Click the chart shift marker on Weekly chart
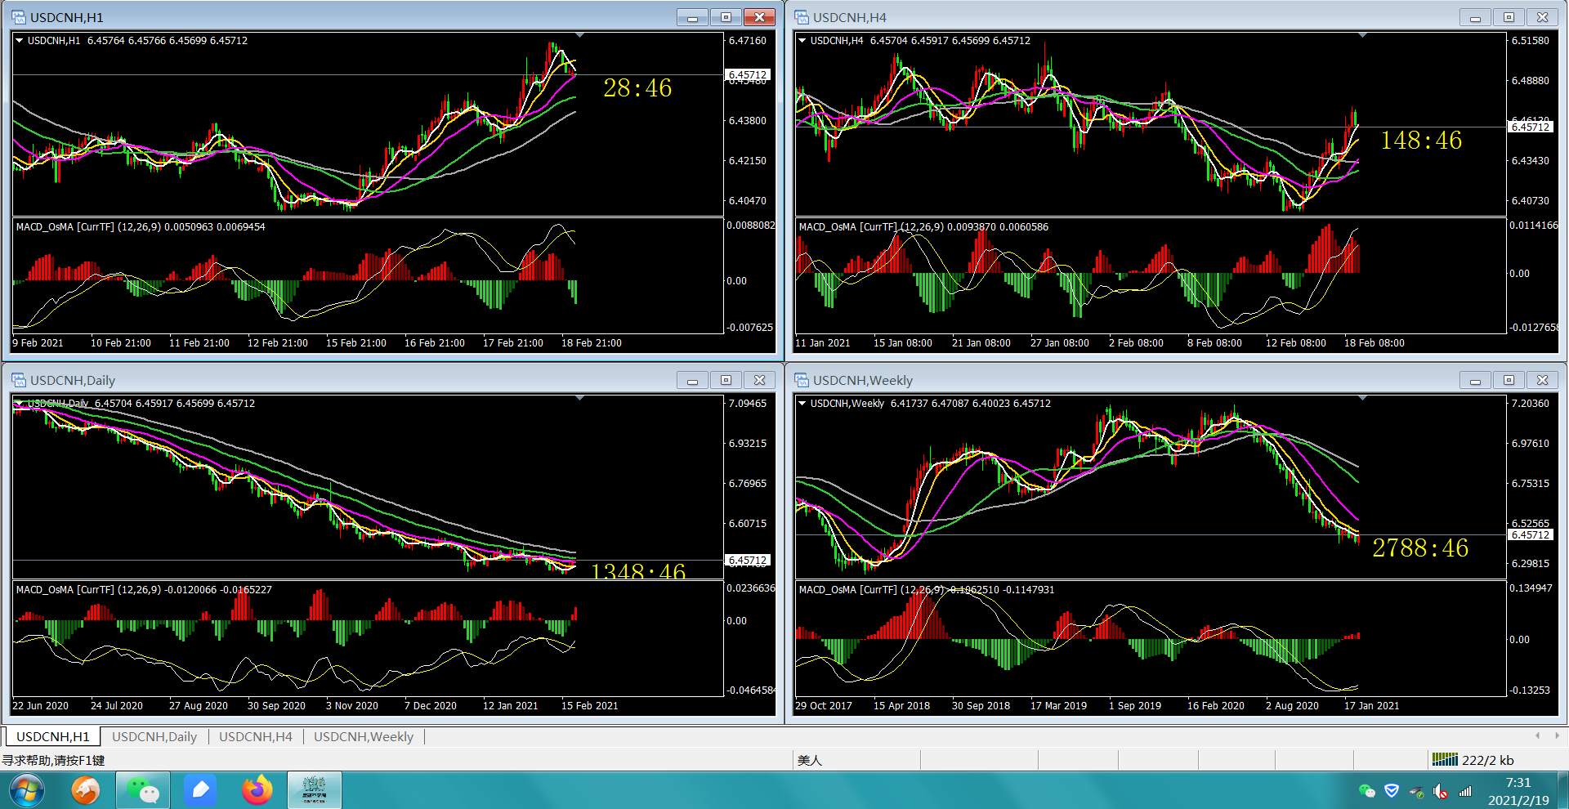This screenshot has width=1569, height=809. tap(1362, 398)
